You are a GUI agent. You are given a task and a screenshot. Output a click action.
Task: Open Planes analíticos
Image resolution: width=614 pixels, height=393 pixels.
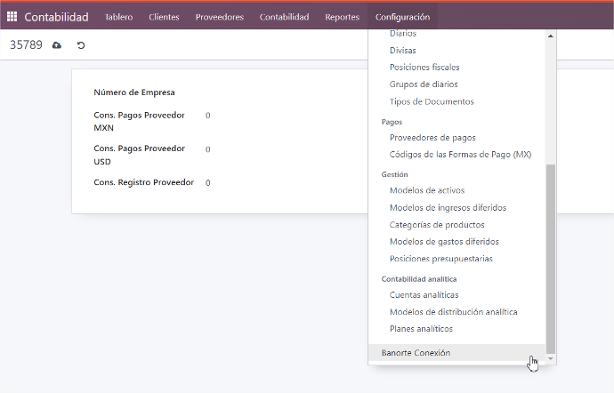tap(421, 329)
